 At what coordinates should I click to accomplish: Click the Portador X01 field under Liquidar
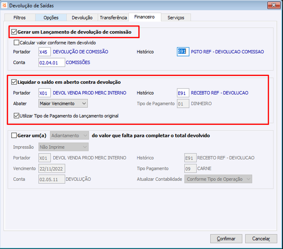(x=44, y=93)
